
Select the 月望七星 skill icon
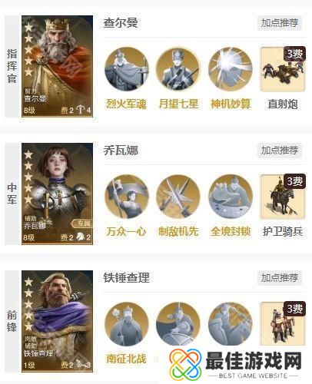(178, 69)
